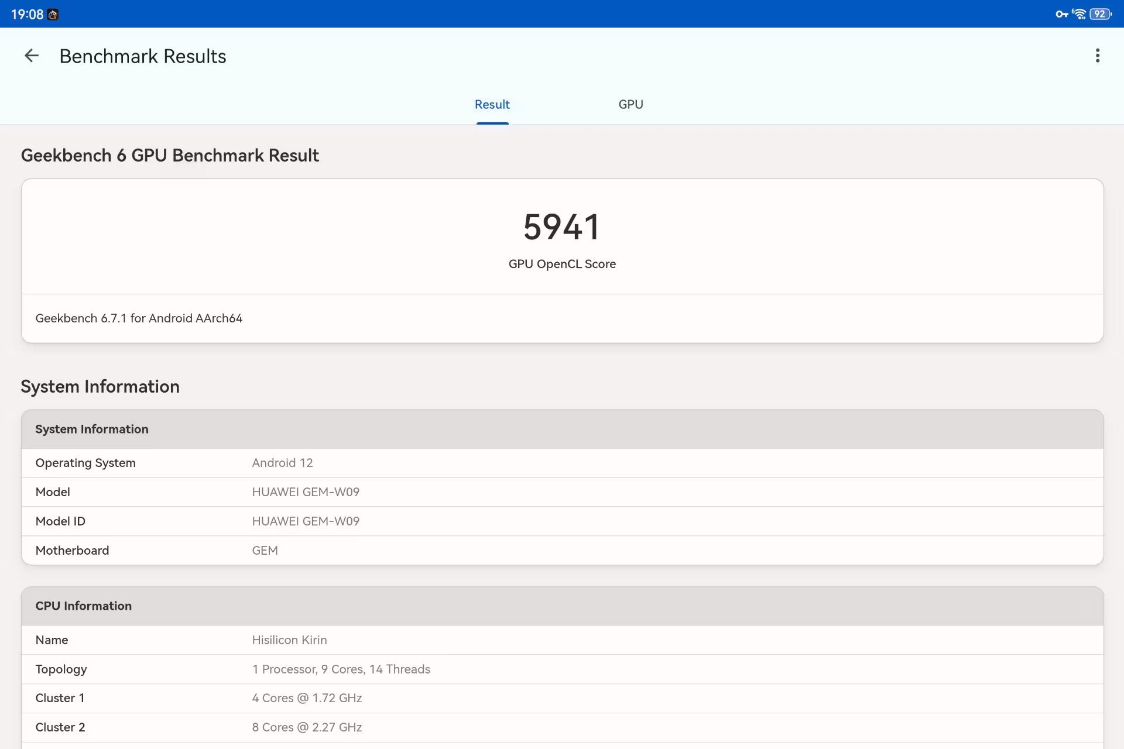Tap the Wi-Fi status icon

coord(1079,14)
